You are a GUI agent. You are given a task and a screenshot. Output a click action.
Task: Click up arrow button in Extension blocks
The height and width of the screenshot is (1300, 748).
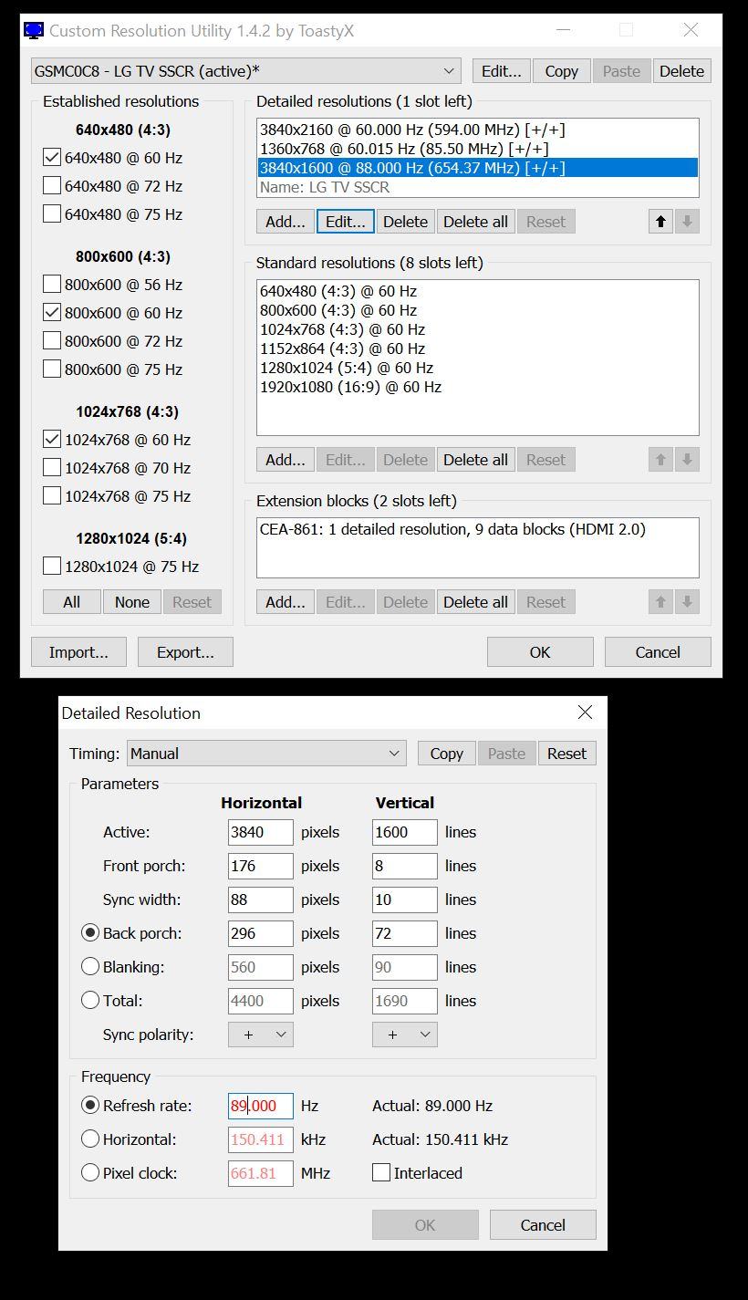660,602
